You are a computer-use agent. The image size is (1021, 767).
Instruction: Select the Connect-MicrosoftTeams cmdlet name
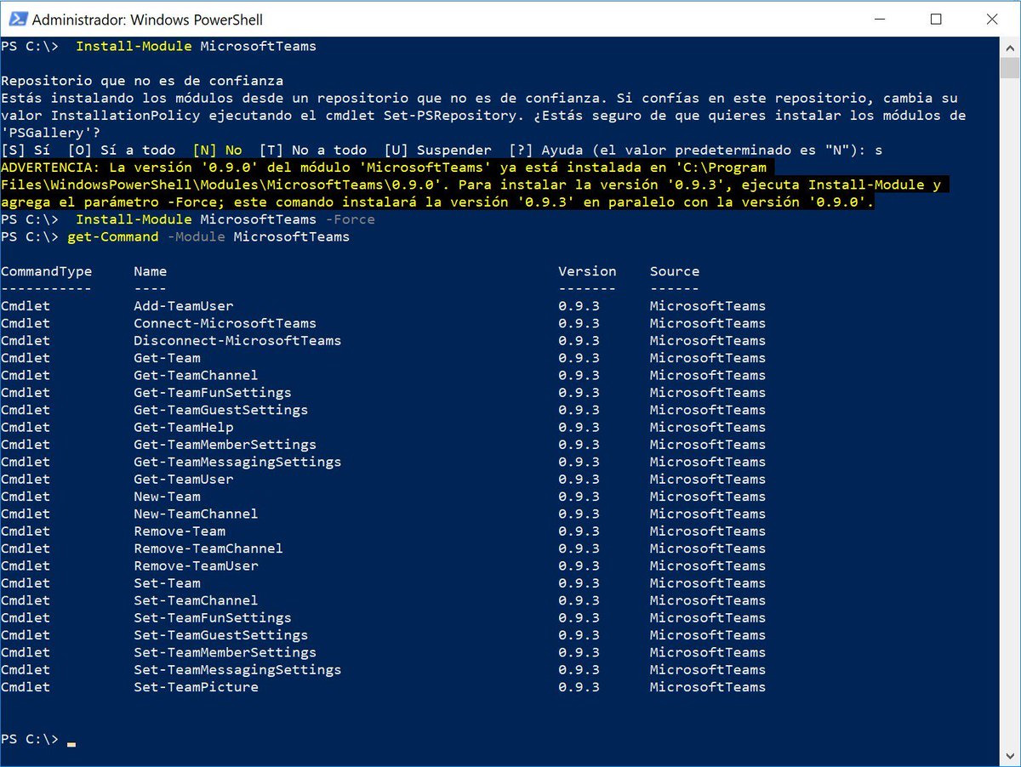(x=225, y=323)
